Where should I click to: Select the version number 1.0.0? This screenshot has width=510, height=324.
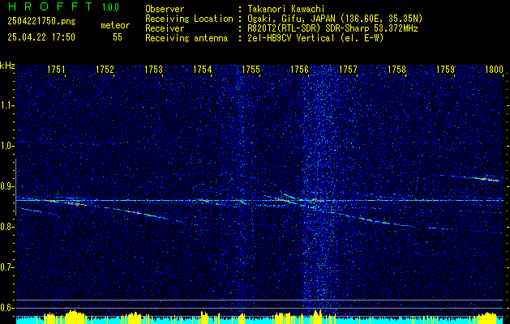coord(110,7)
